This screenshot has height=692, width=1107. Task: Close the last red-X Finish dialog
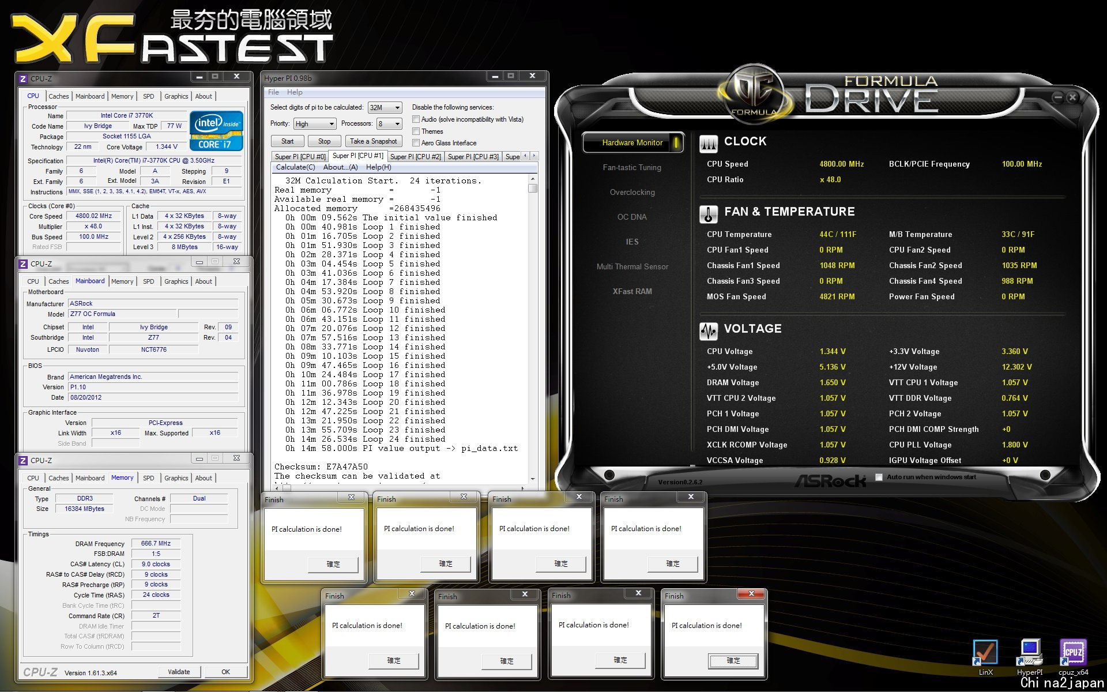(751, 593)
